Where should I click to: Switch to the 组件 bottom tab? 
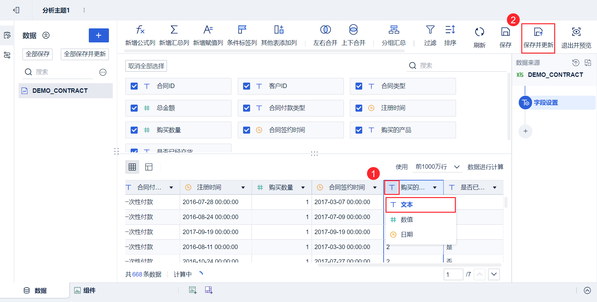[85, 291]
